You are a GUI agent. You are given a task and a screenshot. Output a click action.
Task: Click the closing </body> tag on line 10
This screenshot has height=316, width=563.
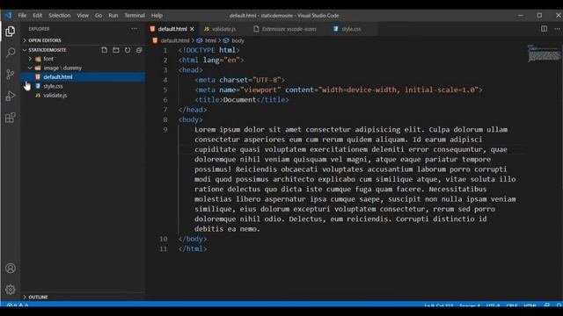(x=193, y=239)
